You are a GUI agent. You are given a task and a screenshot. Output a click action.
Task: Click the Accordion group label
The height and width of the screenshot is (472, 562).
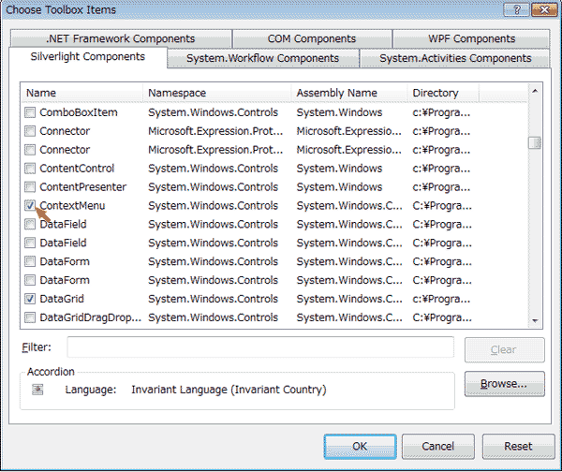pyautogui.click(x=51, y=372)
